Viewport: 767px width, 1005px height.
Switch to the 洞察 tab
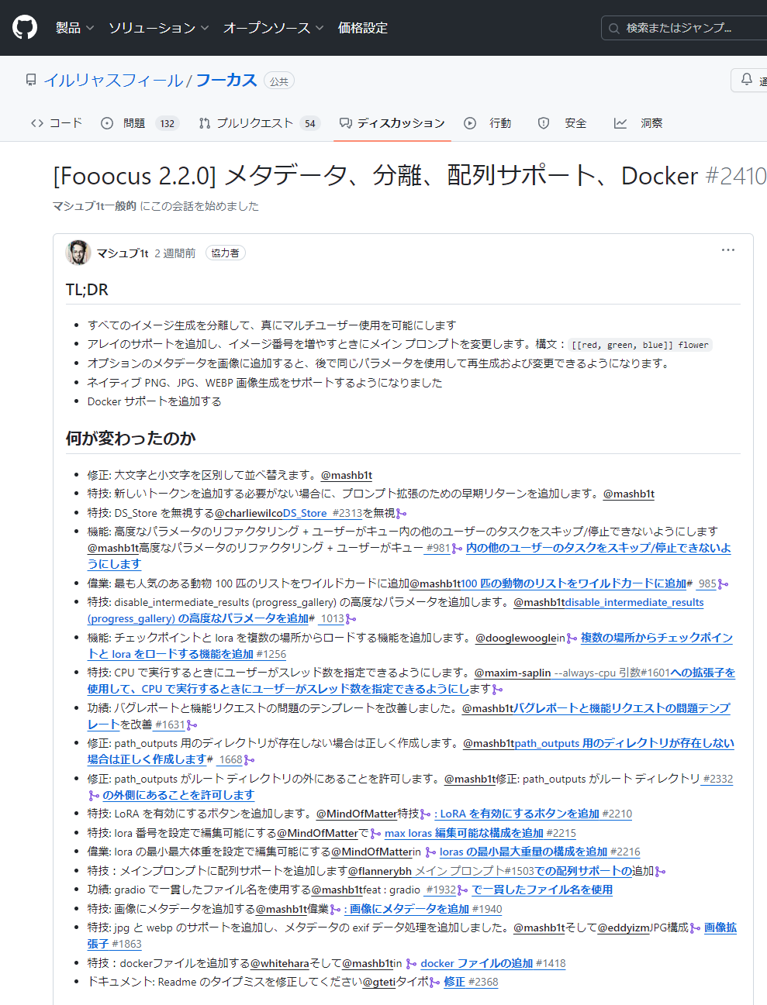tap(638, 123)
